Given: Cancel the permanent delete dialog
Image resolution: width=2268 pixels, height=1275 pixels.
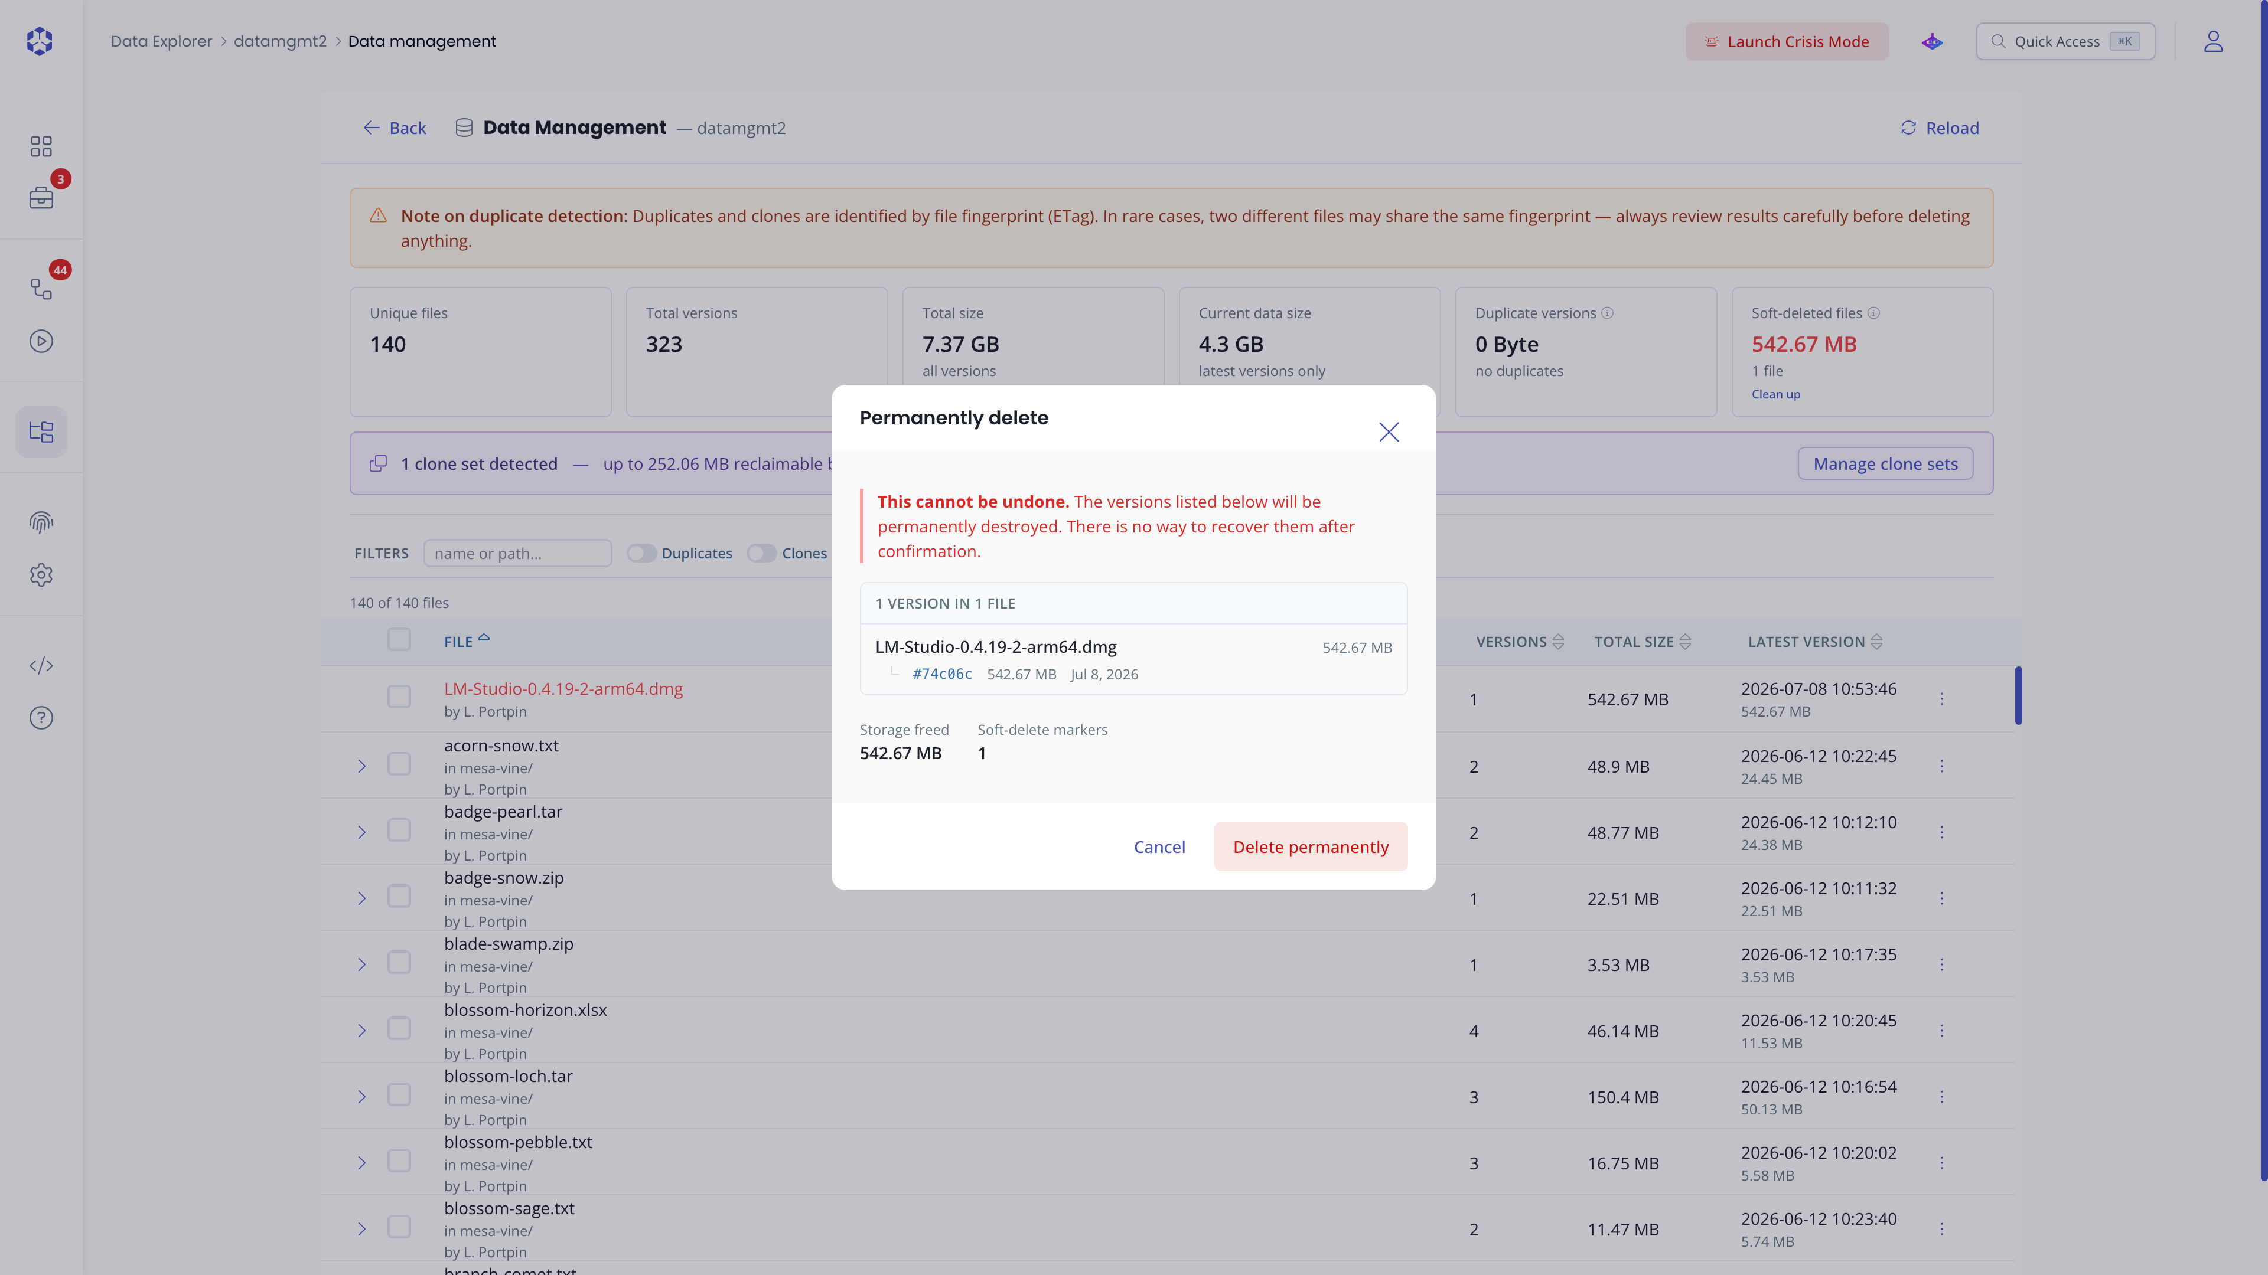Looking at the screenshot, I should (1159, 846).
